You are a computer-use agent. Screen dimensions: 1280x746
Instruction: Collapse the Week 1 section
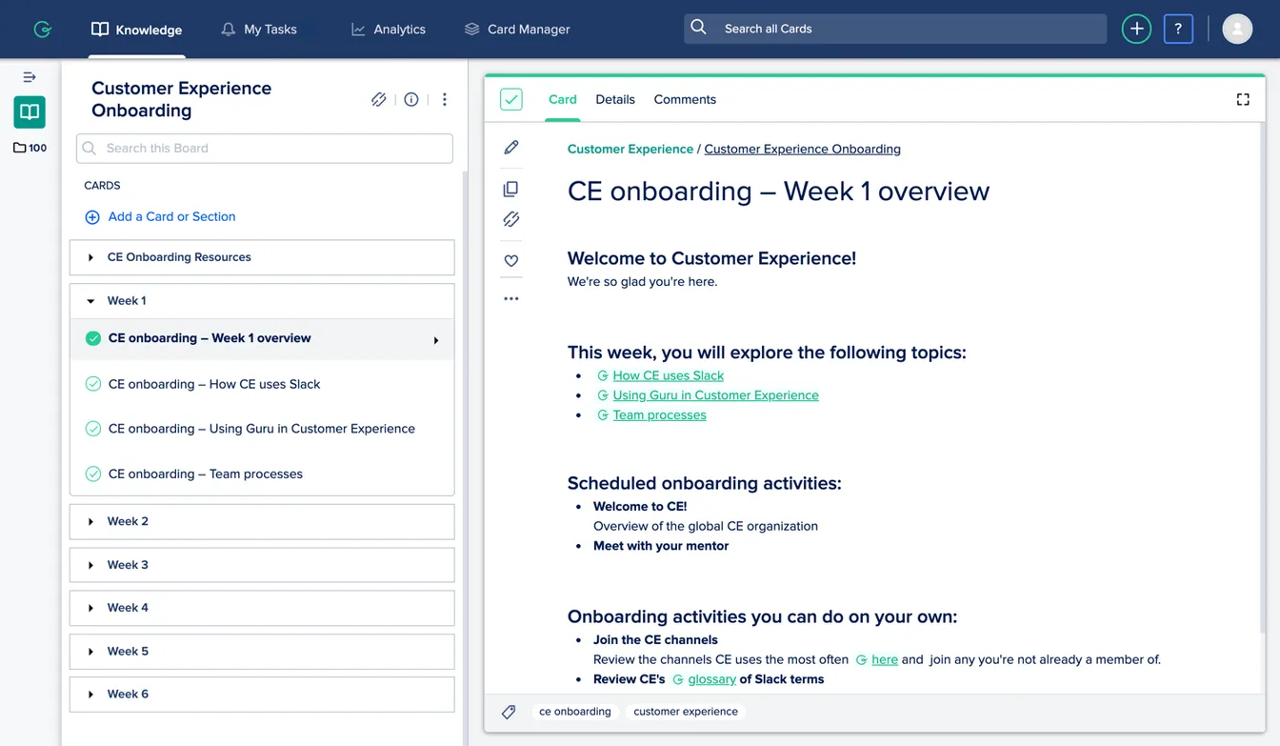click(x=90, y=300)
